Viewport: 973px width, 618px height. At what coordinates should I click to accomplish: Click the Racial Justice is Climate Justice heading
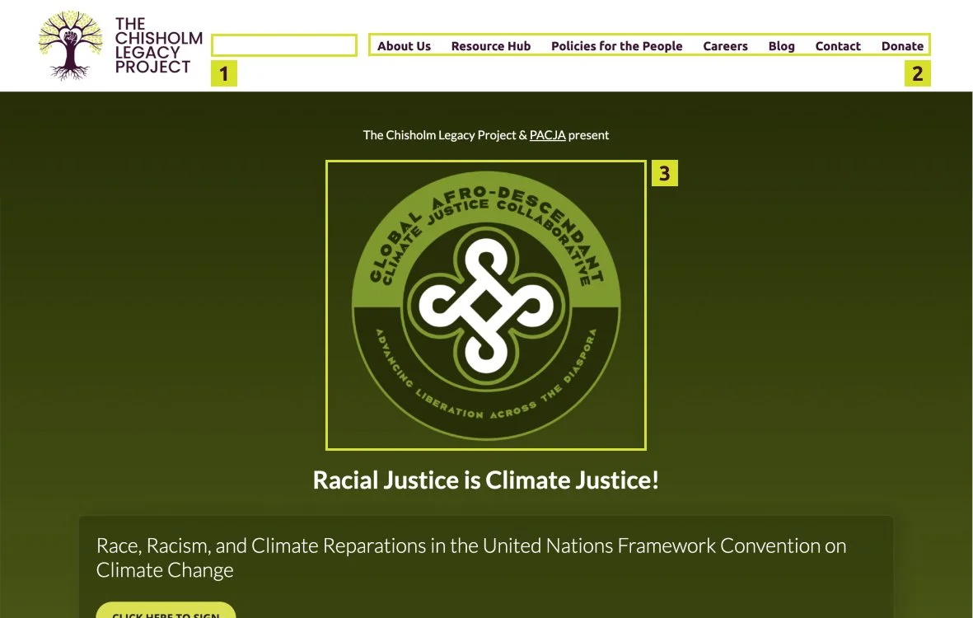[x=486, y=480]
